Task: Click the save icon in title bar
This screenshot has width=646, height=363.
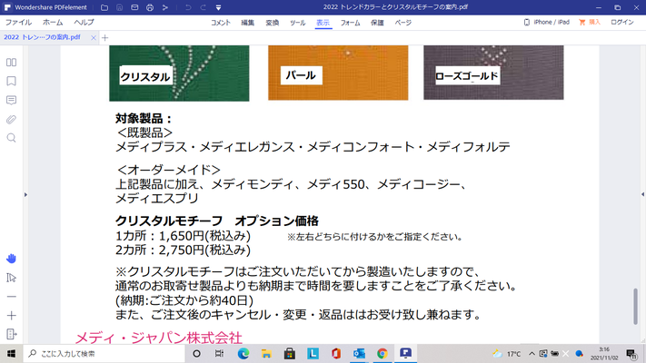Action: [119, 7]
